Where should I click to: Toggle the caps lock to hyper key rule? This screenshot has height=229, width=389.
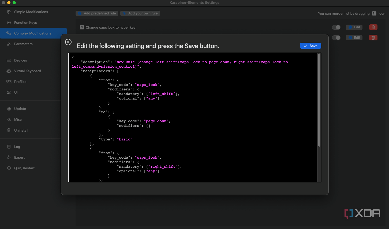coord(336,27)
